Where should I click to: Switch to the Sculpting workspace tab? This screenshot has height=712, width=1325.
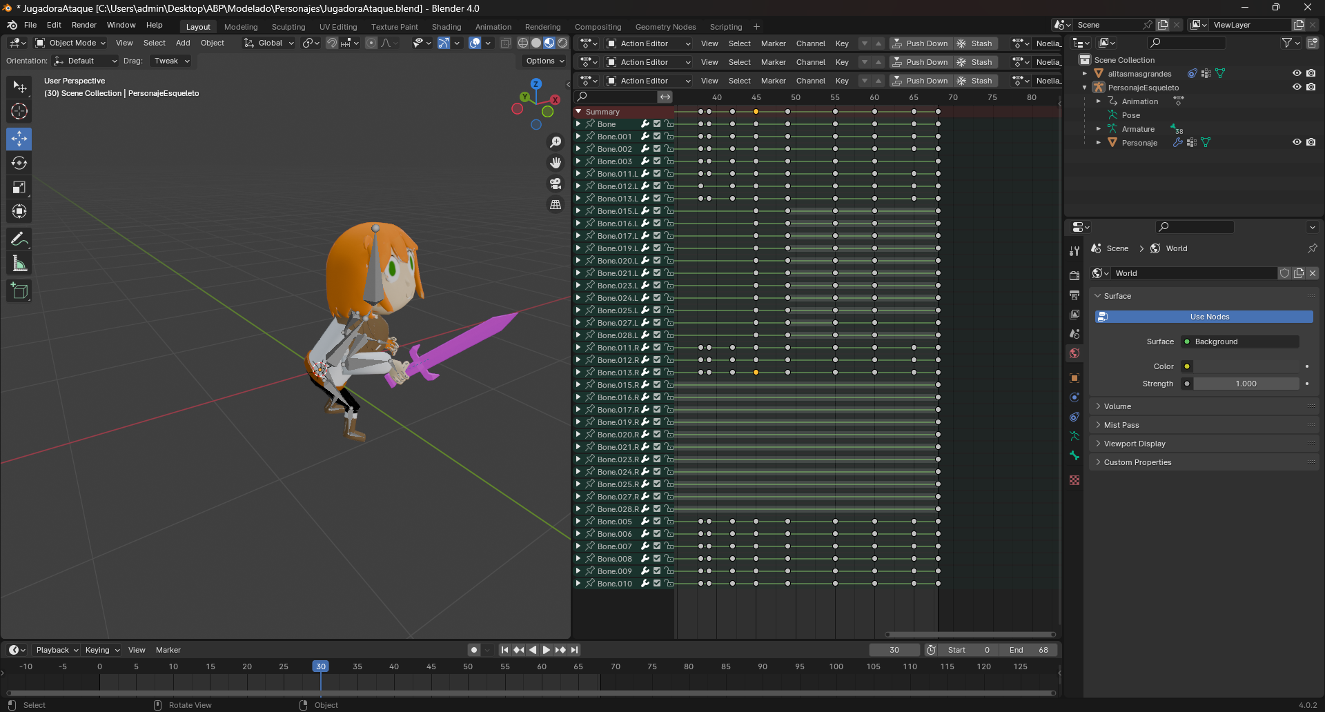point(288,27)
